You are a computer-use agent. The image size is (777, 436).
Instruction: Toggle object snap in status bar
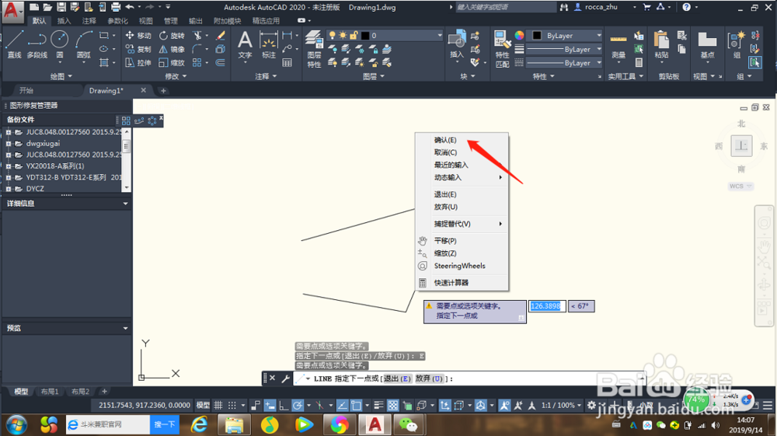point(357,405)
